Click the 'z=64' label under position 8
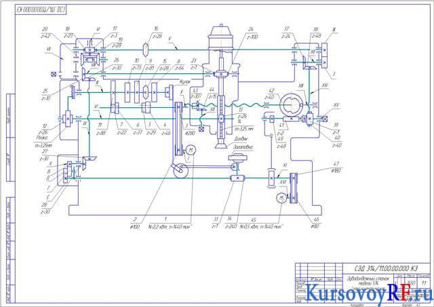 [179, 68]
